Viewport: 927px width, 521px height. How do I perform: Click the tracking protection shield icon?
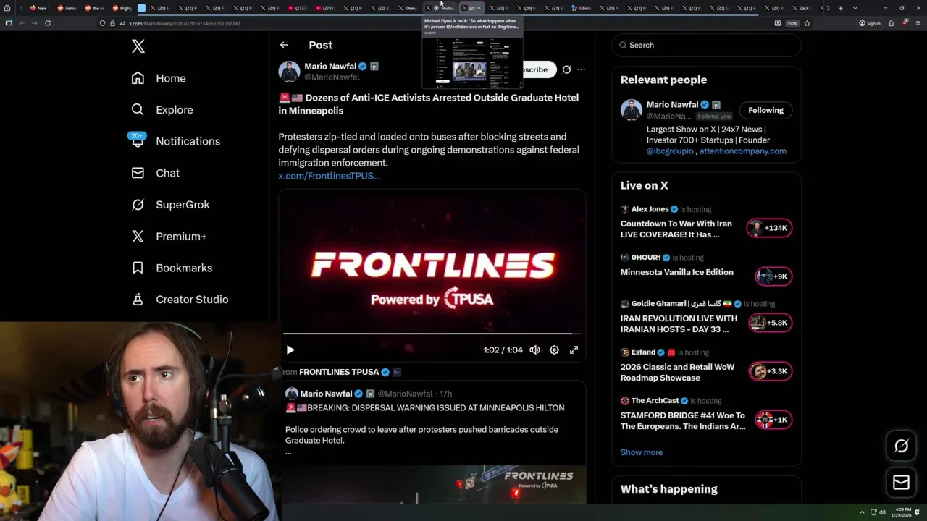click(103, 23)
